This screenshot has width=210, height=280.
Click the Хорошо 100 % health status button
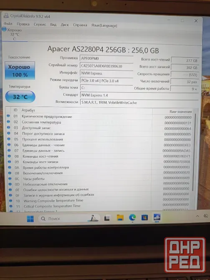tap(20, 71)
